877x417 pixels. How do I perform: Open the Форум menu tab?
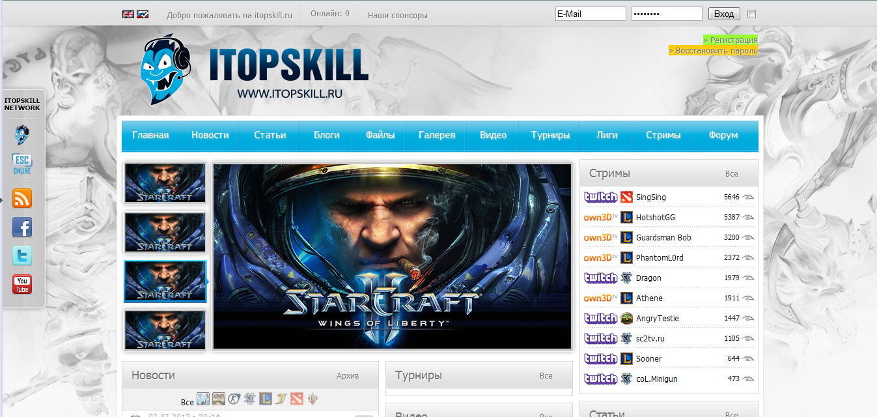pos(723,135)
